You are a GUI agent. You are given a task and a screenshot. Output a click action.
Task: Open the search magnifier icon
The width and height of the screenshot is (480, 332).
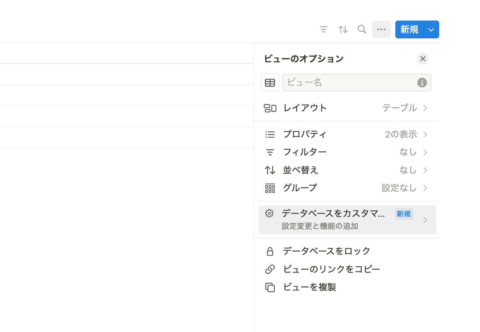tap(362, 29)
